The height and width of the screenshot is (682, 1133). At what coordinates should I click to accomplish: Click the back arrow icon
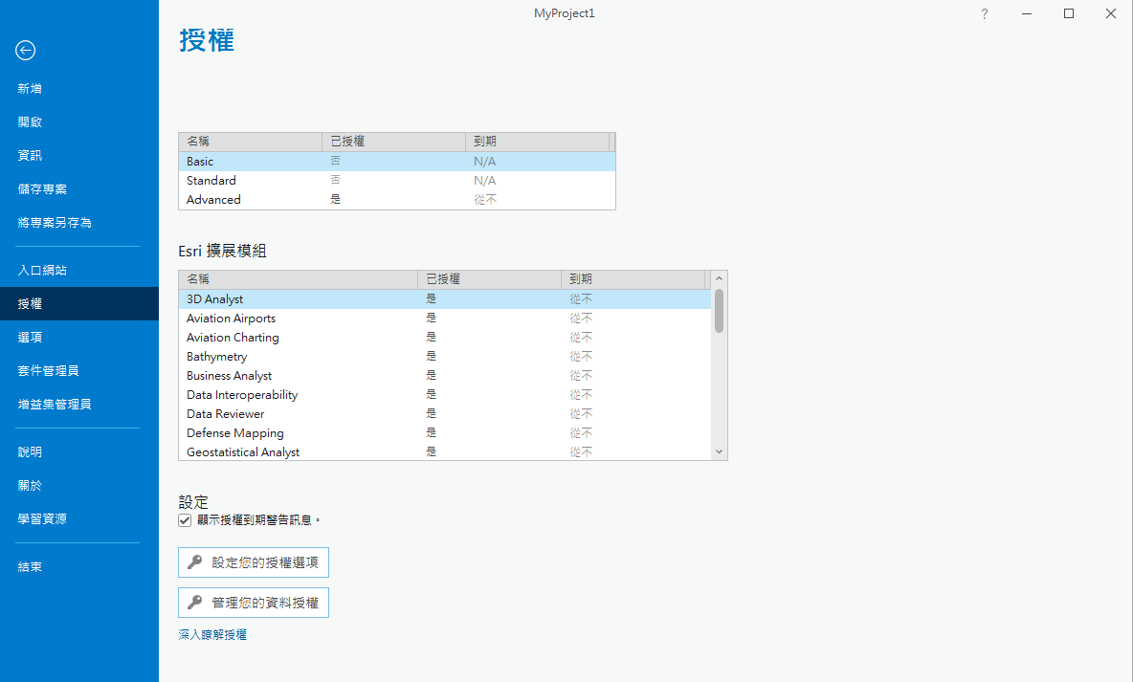pyautogui.click(x=25, y=50)
